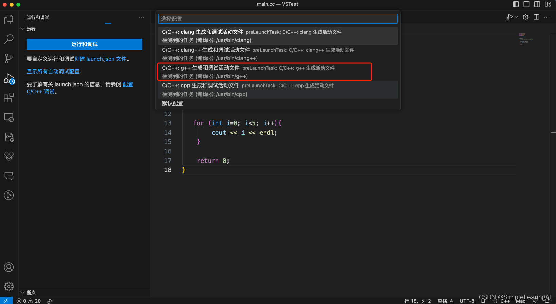Click the split editor icon in toolbar

click(x=536, y=17)
